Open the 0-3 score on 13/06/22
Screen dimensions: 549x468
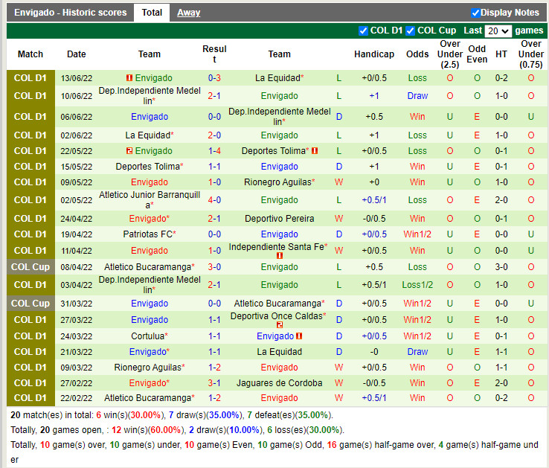214,78
